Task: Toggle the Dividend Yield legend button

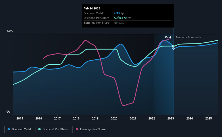Action: pos(19,129)
